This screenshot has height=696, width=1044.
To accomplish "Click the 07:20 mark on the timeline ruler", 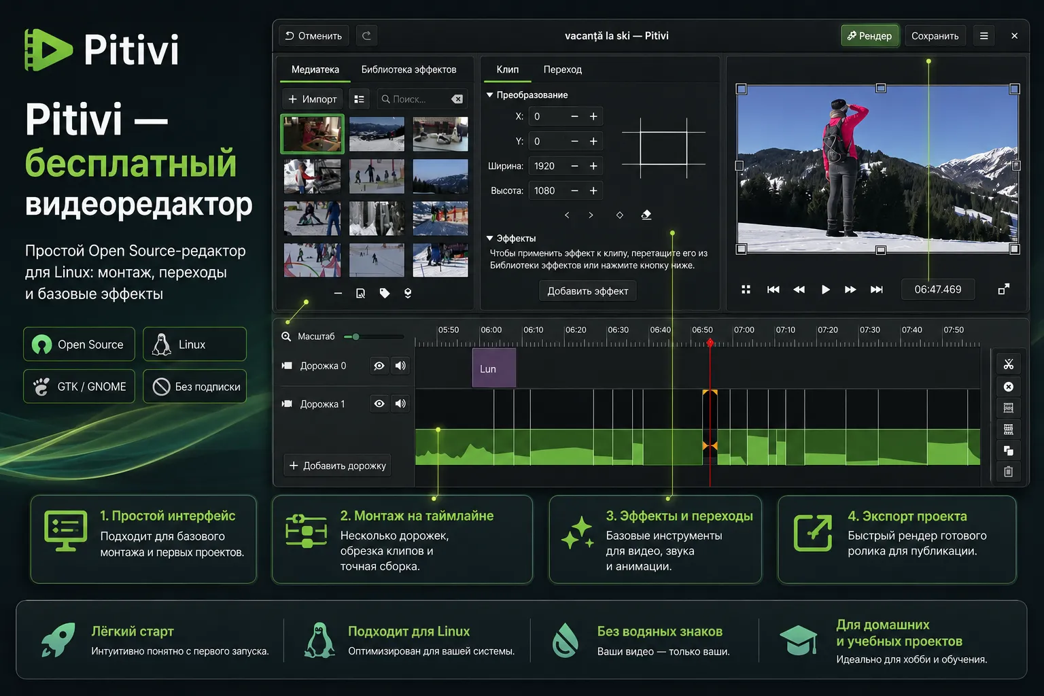I will (x=828, y=330).
